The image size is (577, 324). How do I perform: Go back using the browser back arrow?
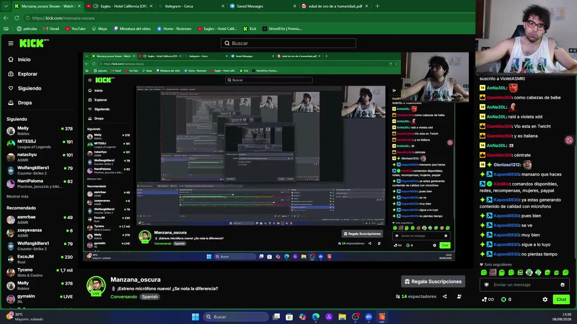point(6,18)
